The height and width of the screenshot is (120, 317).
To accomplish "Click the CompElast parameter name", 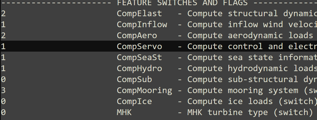I will click(139, 13).
